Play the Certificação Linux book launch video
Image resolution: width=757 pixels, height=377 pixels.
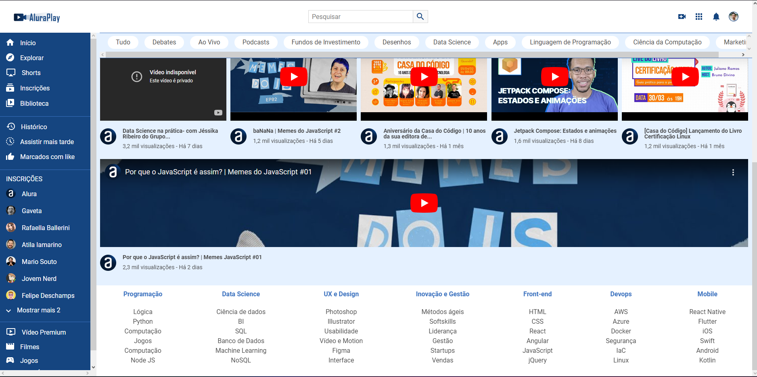coord(685,77)
